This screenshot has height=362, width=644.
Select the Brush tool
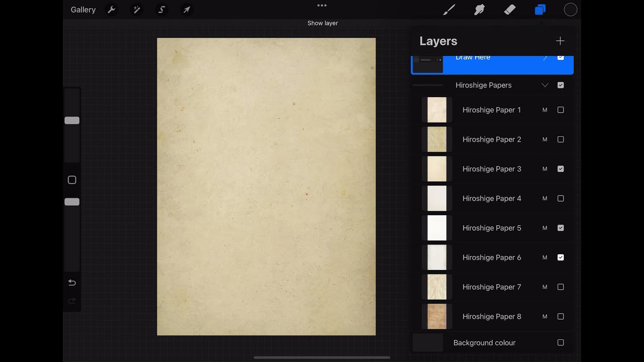449,10
